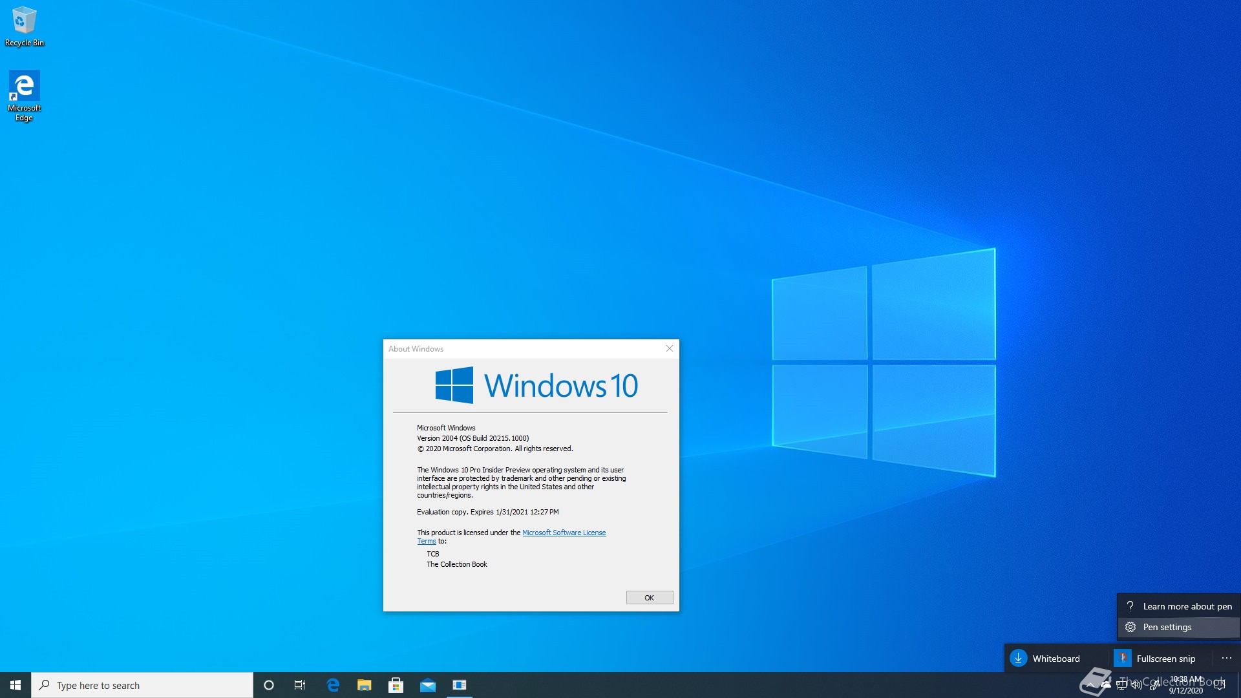Open the Mail app on the taskbar
The height and width of the screenshot is (698, 1241).
427,685
